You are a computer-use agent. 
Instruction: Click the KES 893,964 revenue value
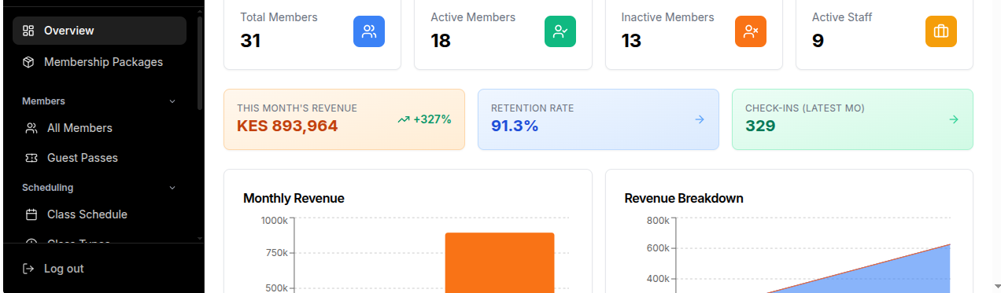coord(287,126)
